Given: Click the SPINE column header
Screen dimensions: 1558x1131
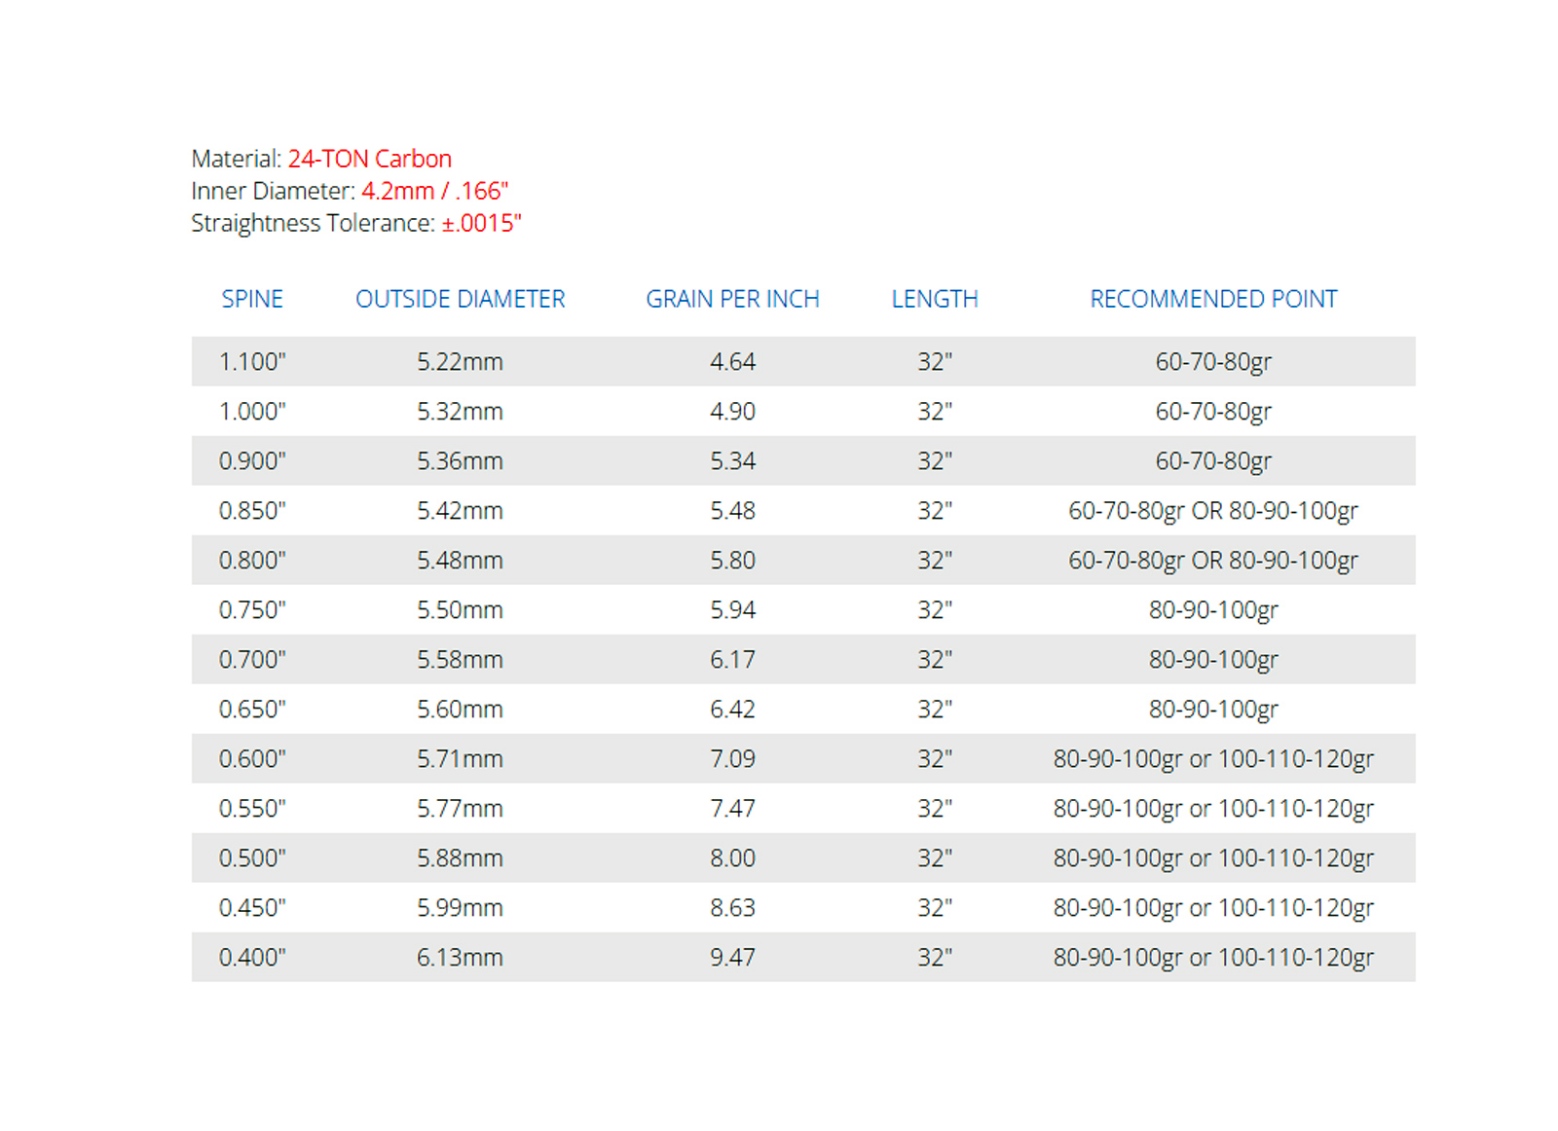Looking at the screenshot, I should [x=252, y=299].
